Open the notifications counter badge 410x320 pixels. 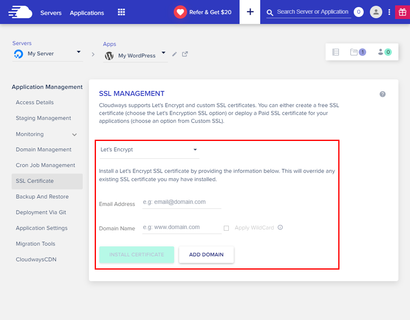pyautogui.click(x=358, y=12)
